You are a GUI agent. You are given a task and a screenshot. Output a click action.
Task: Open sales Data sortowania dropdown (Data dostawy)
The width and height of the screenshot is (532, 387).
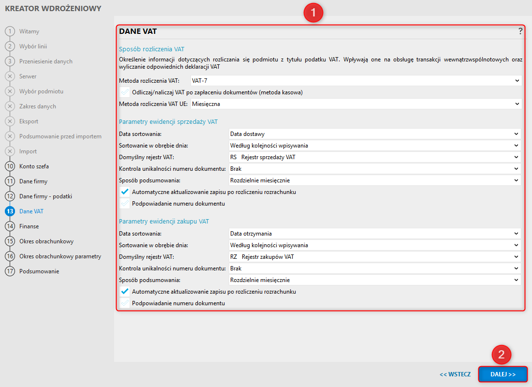click(x=375, y=134)
